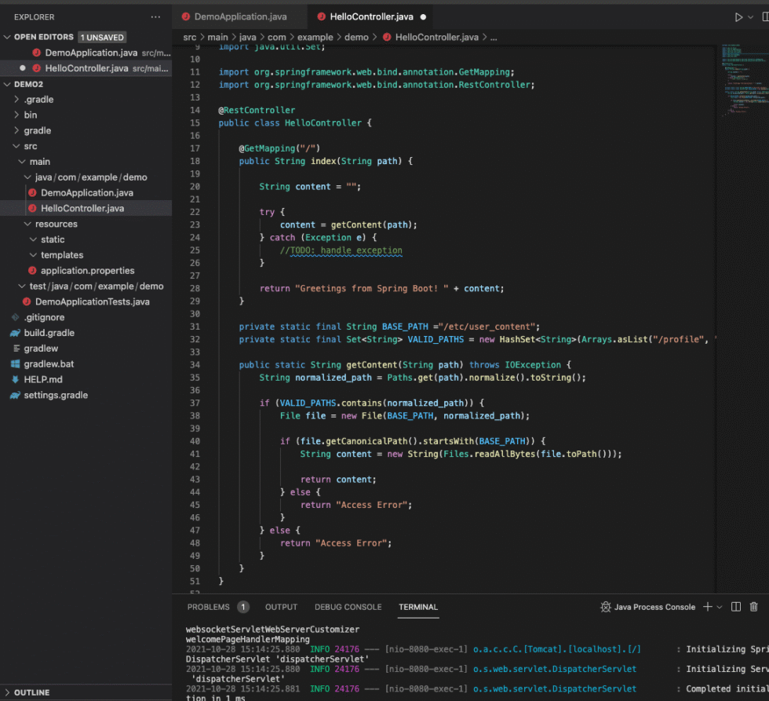Open application.properties file
Image resolution: width=769 pixels, height=701 pixels.
[x=86, y=271]
